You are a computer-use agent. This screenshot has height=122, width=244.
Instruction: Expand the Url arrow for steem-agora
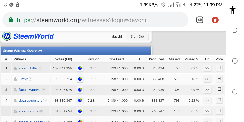(207, 111)
